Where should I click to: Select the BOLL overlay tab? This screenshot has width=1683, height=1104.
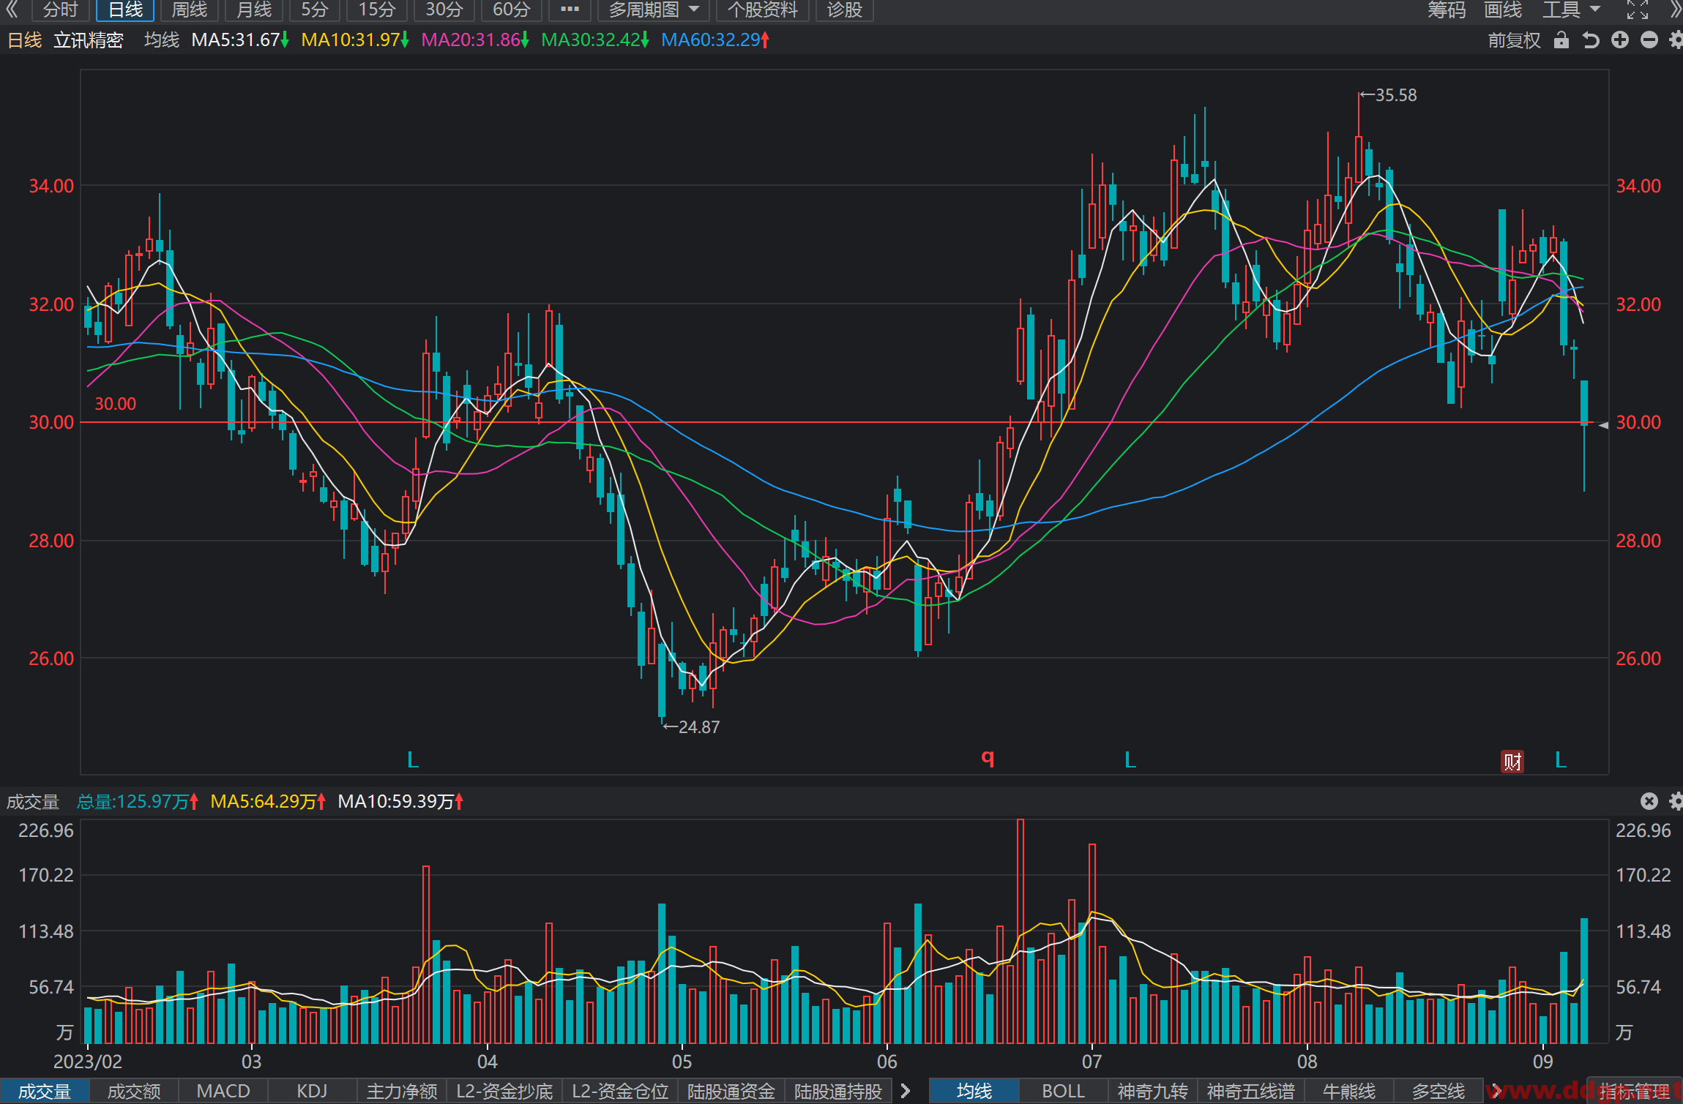[x=1063, y=1091]
